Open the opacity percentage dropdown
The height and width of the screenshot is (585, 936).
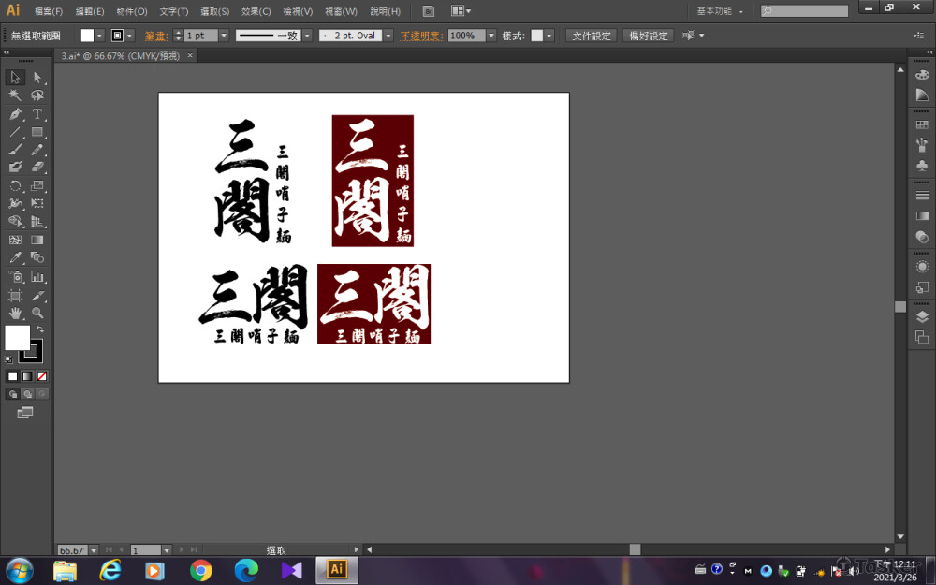click(x=493, y=36)
